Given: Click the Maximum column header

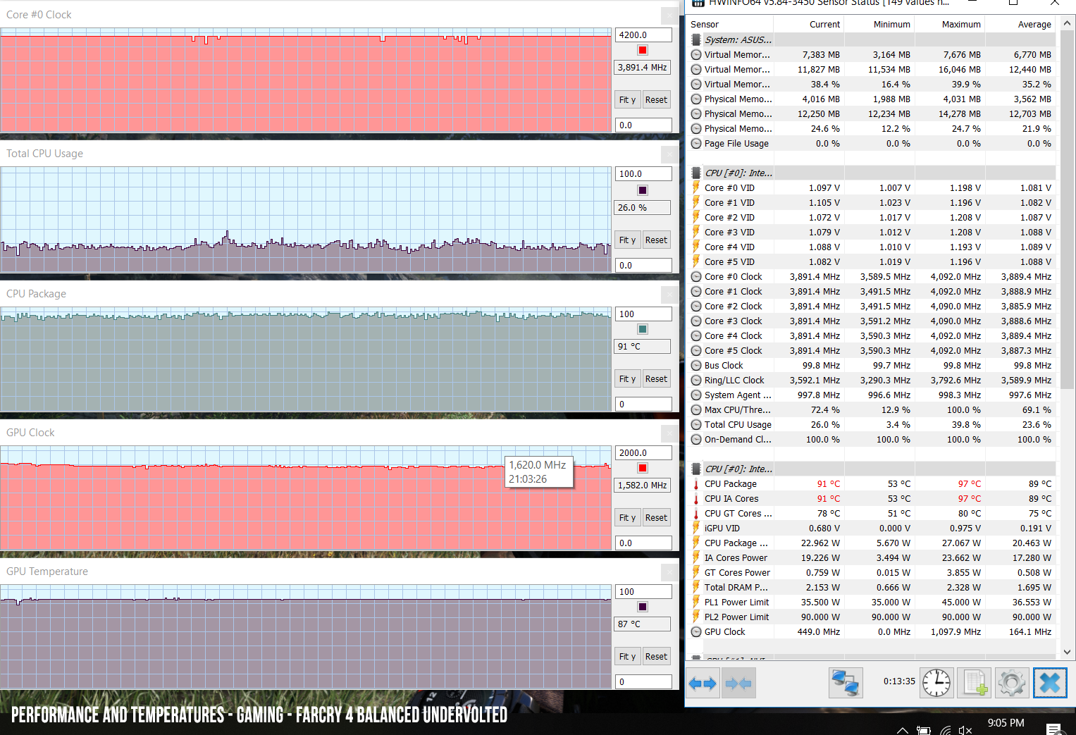Looking at the screenshot, I should (950, 24).
